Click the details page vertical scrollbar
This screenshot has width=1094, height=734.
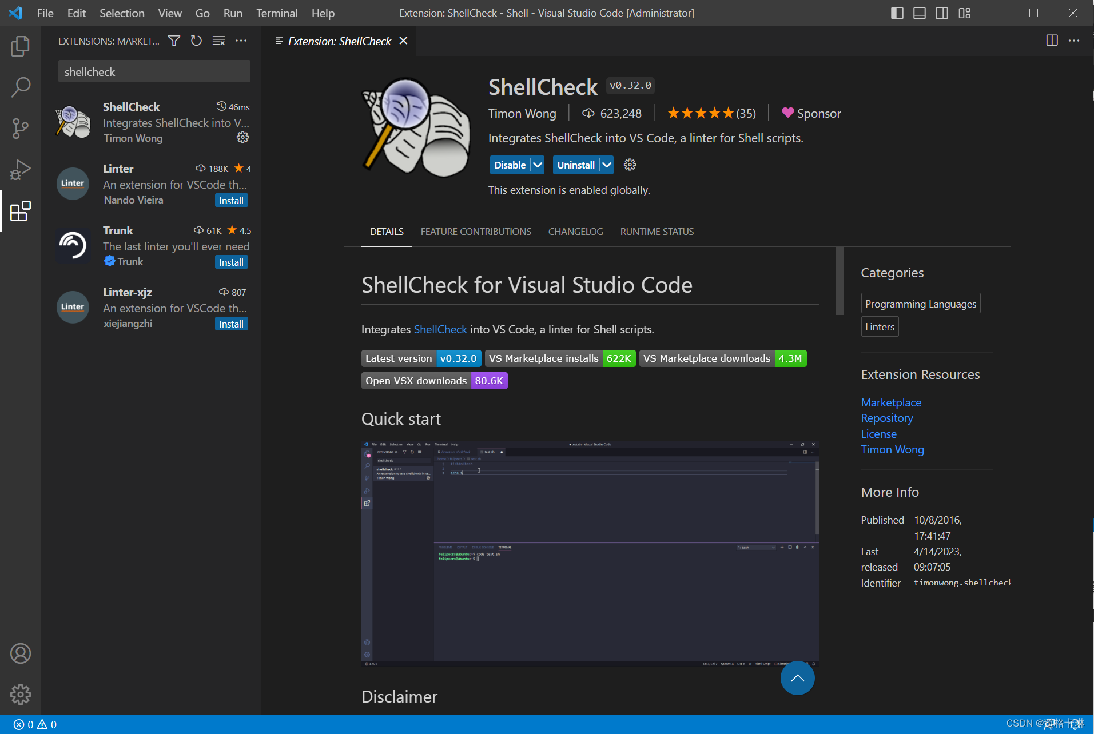[x=840, y=281]
